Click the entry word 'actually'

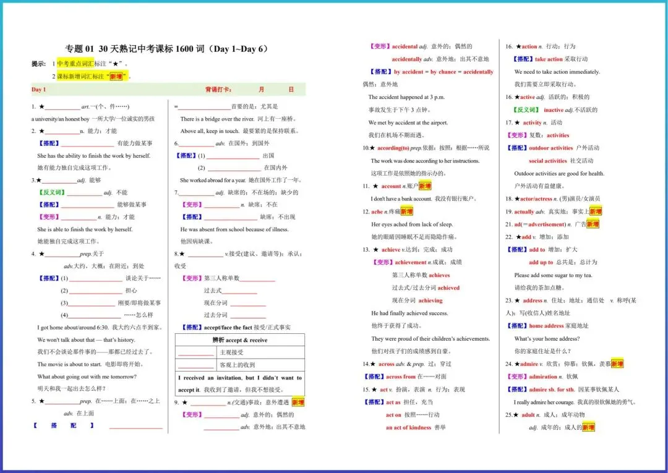[x=524, y=211]
